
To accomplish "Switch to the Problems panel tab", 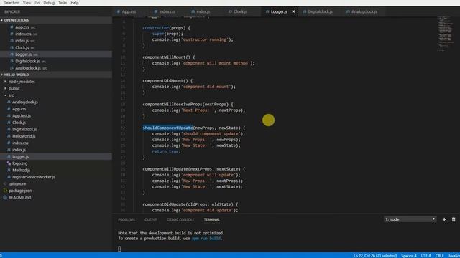I will [126, 219].
